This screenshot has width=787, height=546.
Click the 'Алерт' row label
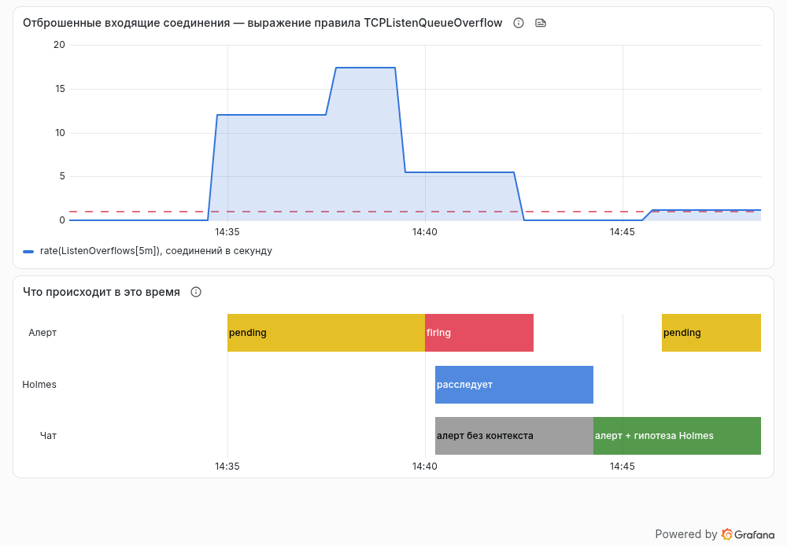coord(42,333)
